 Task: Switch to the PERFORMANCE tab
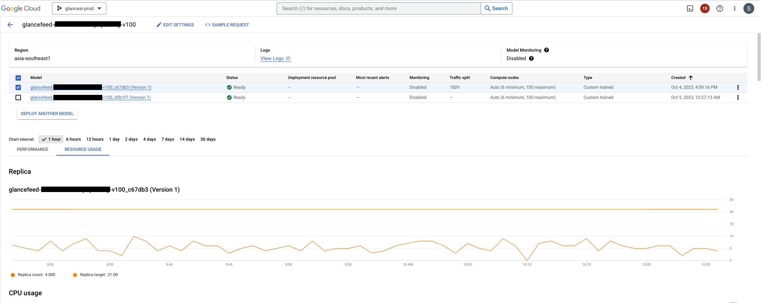pos(32,149)
